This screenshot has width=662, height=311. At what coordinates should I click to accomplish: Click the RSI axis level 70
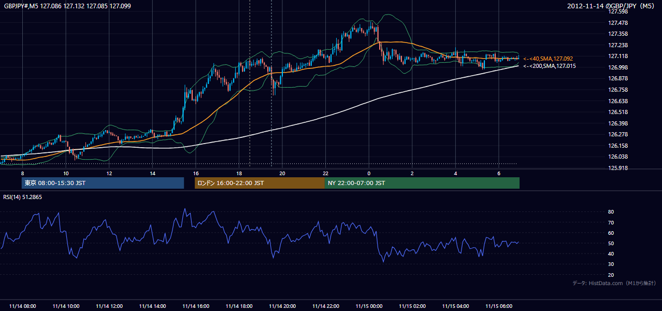611,222
